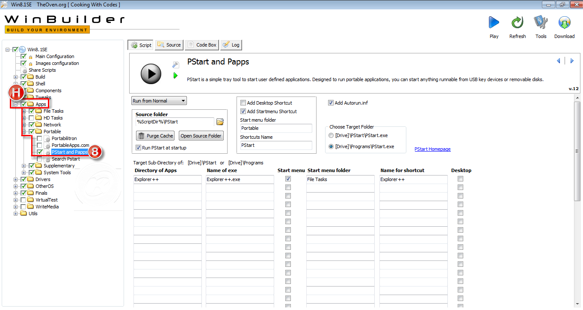
Task: Click the Start menu folder Portable field
Action: click(276, 128)
